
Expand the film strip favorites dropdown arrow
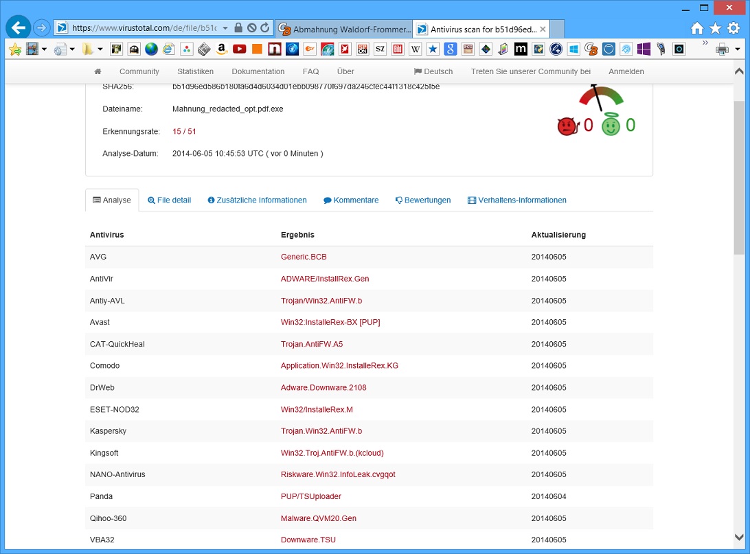(44, 49)
